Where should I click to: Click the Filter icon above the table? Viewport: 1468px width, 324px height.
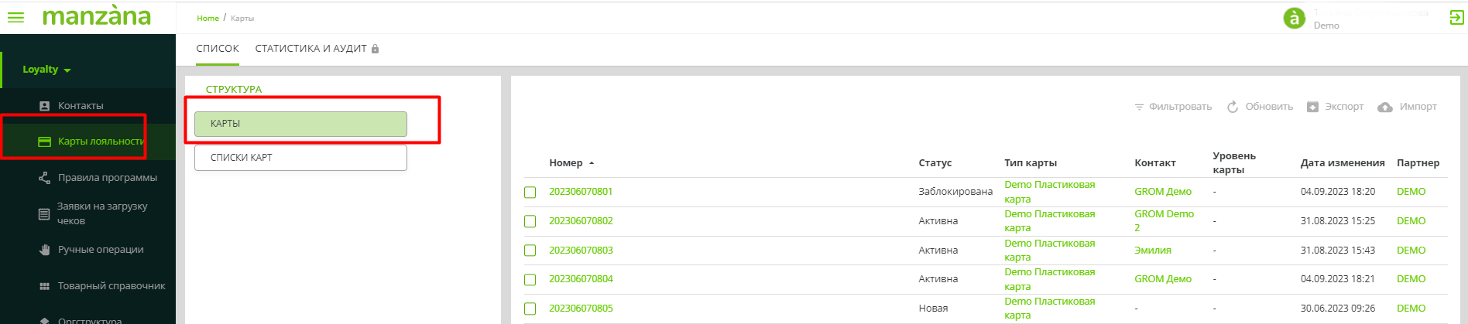pos(1139,107)
